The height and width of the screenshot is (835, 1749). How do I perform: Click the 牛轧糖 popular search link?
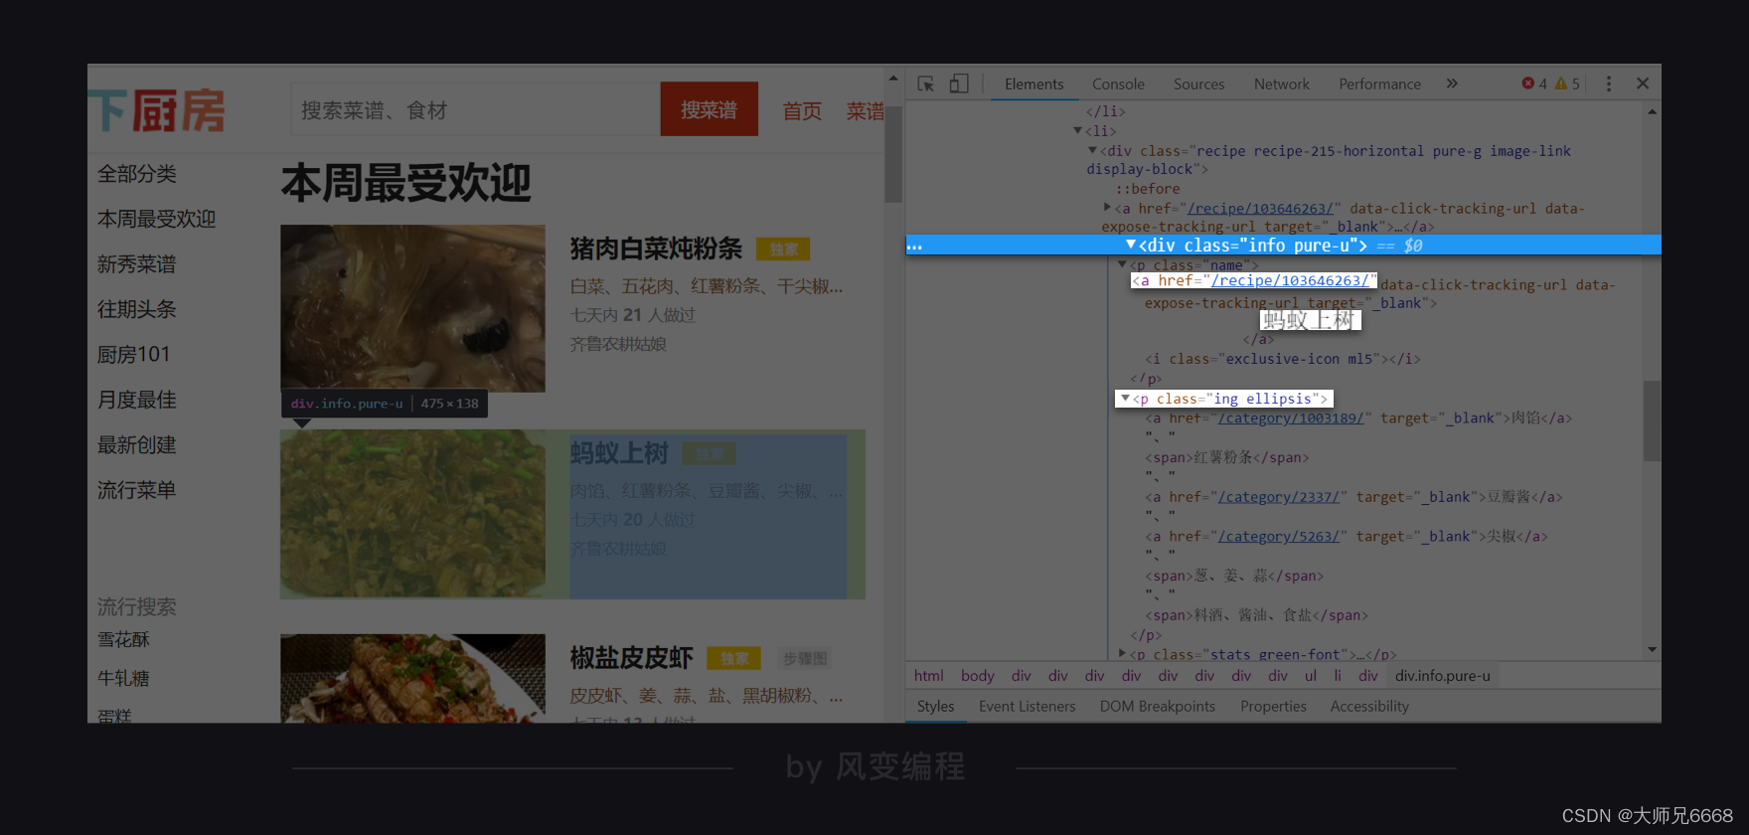click(x=123, y=678)
